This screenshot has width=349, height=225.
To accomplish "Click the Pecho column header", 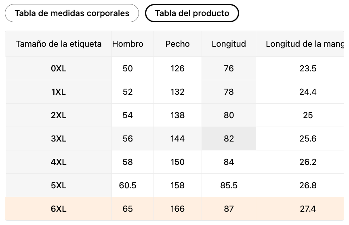I will [177, 44].
